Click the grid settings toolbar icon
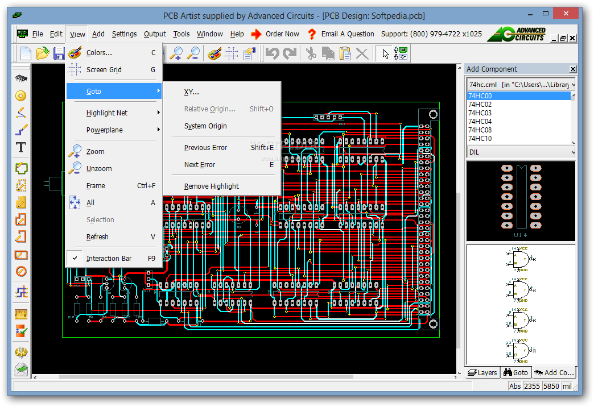 [231, 53]
